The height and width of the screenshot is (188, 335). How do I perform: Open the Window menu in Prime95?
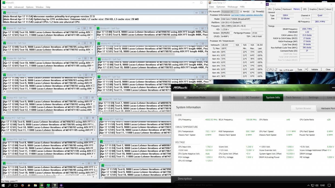point(40,7)
